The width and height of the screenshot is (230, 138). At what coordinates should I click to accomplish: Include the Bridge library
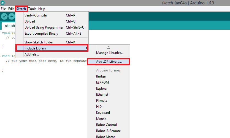(109, 76)
